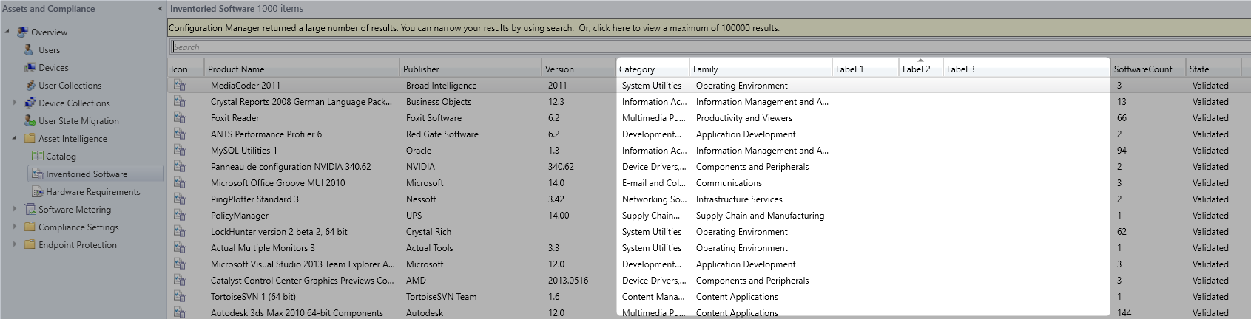
Task: Select the Endpoint Protection tree item
Action: tap(78, 244)
